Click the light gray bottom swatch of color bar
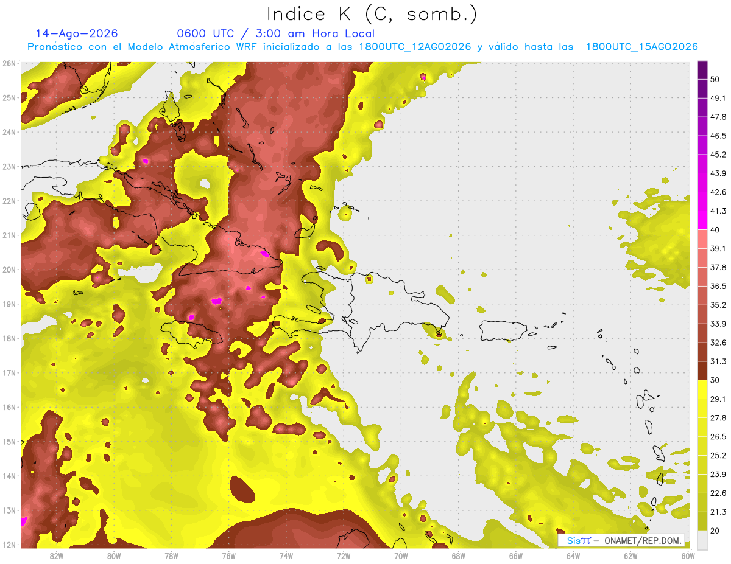 [702, 540]
